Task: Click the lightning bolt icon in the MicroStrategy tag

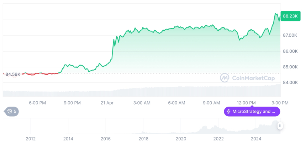Action: pos(228,112)
